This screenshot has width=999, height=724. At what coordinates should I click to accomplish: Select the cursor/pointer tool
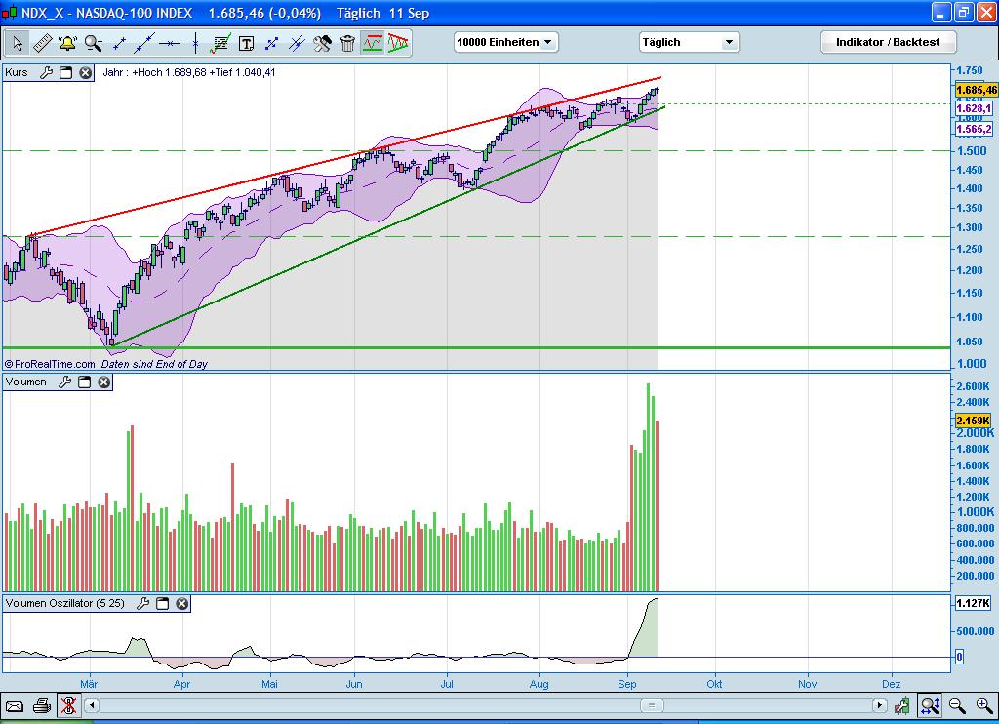click(17, 43)
